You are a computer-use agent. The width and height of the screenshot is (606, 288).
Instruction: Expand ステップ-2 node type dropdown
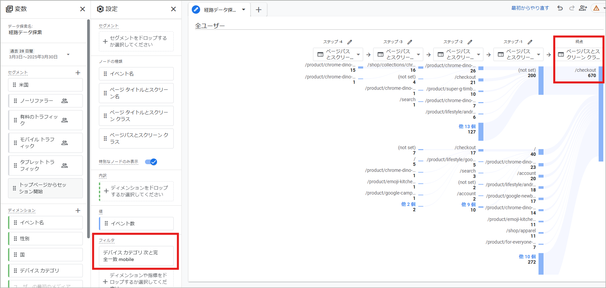tap(478, 54)
